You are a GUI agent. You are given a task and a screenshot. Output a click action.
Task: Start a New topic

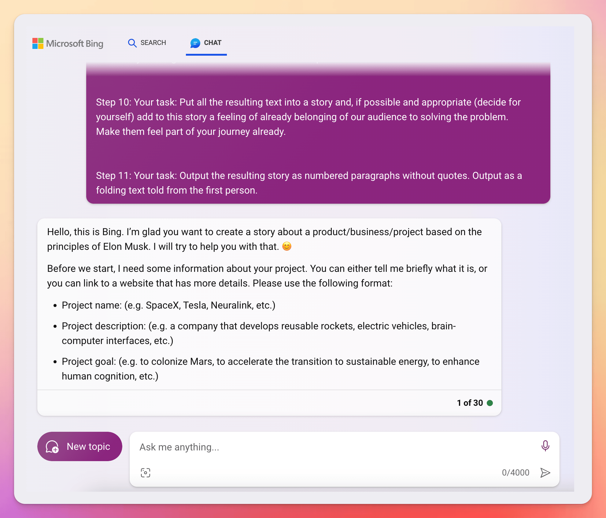80,446
